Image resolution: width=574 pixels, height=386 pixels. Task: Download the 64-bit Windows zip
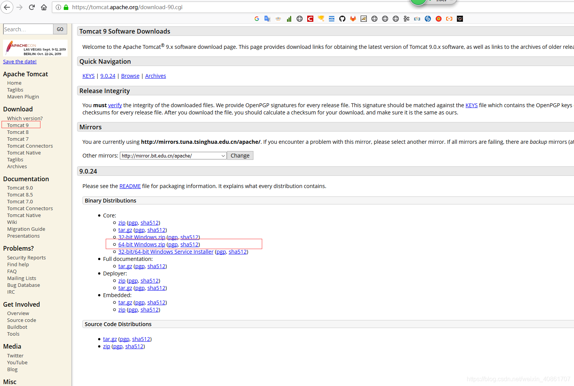[142, 244]
